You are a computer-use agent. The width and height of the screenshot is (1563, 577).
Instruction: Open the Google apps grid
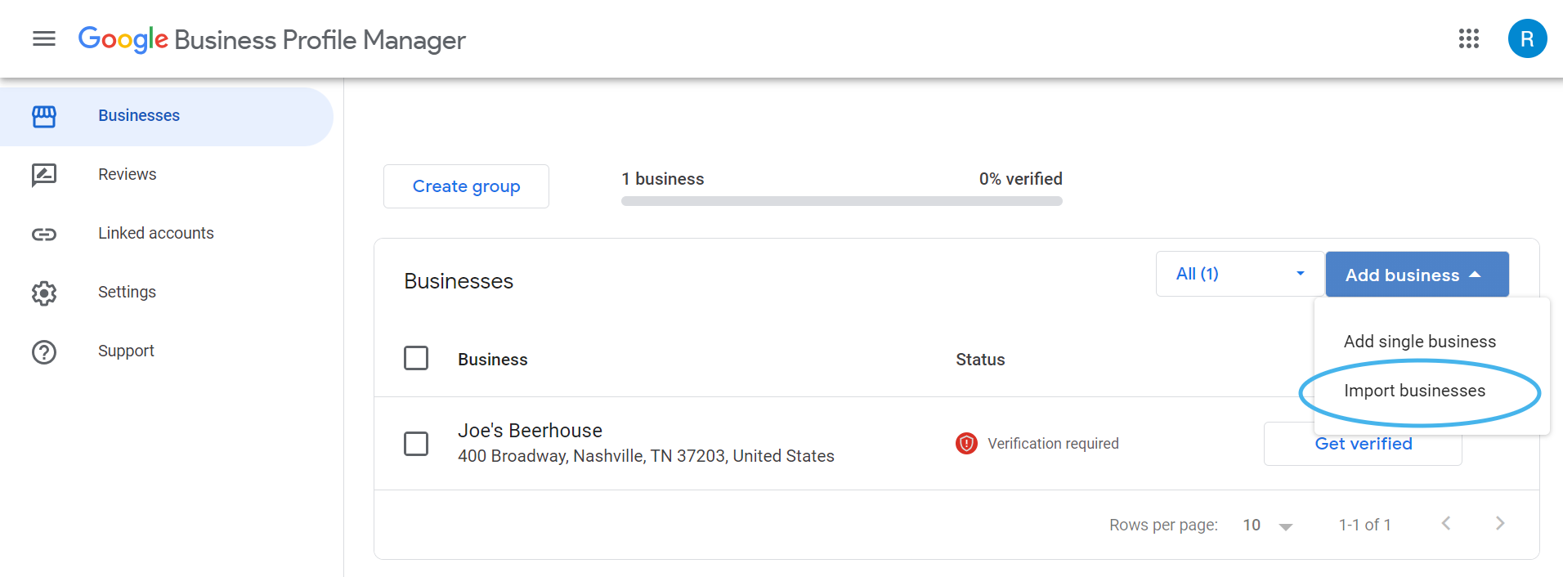1469,38
